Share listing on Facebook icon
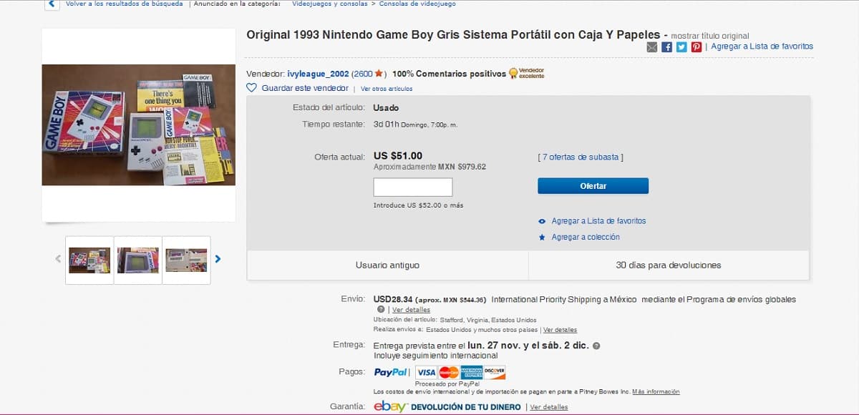 pos(666,47)
